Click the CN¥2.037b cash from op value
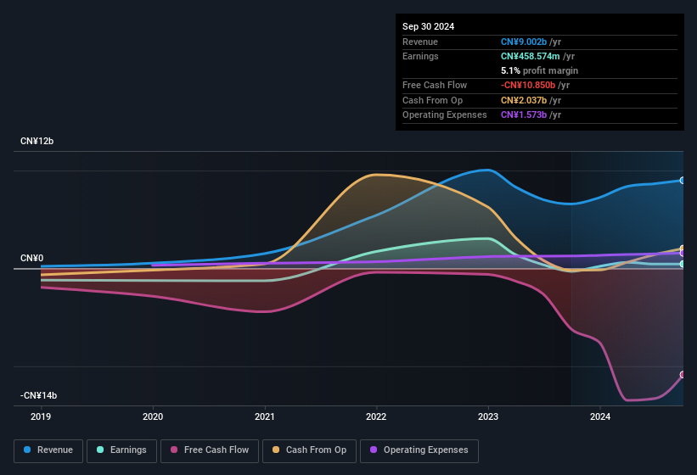Viewport: 697px width, 475px height. [x=524, y=100]
